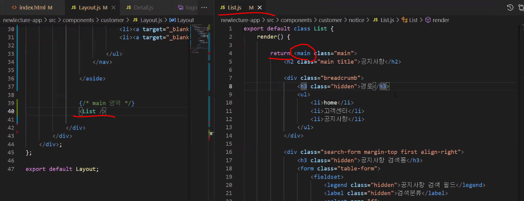This screenshot has width=524, height=201.
Task: Open 'src' breadcrumb in left editor
Action: coord(52,20)
